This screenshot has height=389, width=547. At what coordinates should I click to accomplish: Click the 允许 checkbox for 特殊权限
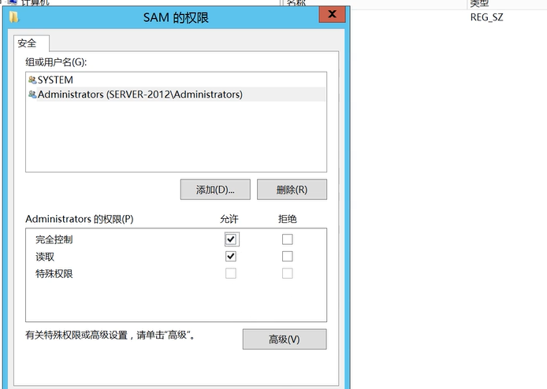[x=231, y=273]
